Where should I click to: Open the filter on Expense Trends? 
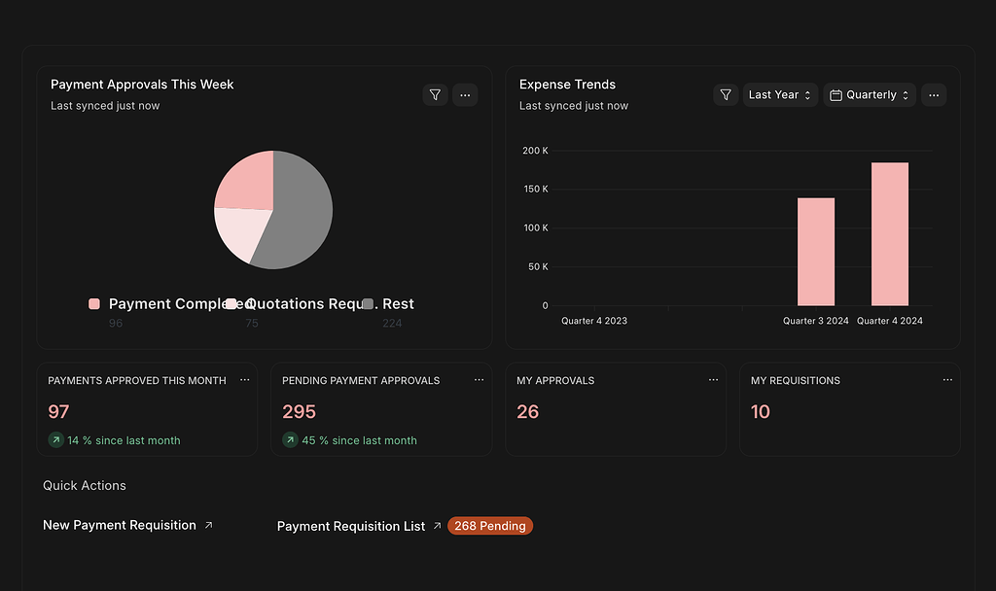(x=725, y=94)
